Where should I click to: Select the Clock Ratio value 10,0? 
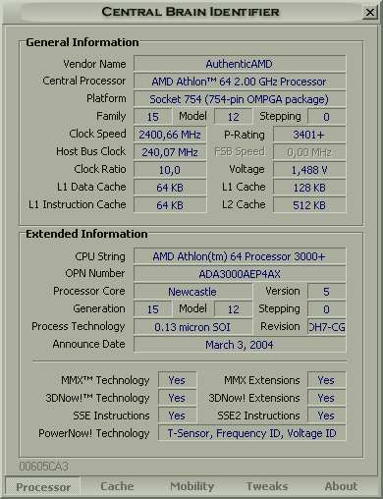coord(170,170)
